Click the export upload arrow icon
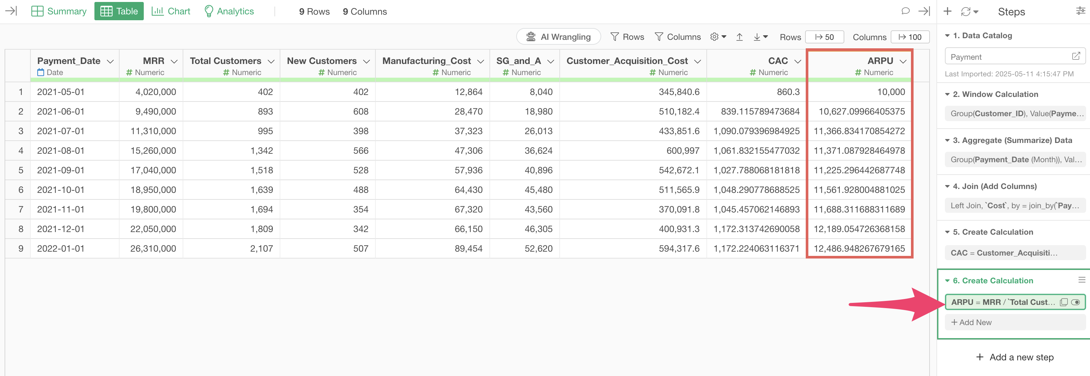Viewport: 1090px width, 376px height. point(739,37)
